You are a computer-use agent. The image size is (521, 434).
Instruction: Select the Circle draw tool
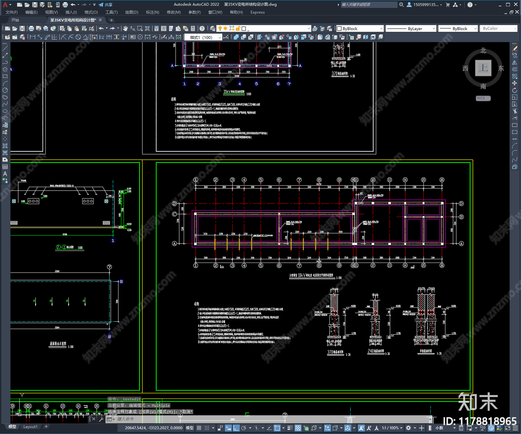[x=5, y=90]
